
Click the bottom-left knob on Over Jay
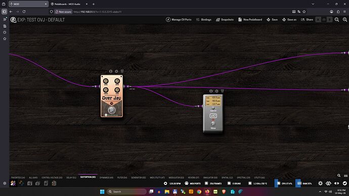click(106, 90)
